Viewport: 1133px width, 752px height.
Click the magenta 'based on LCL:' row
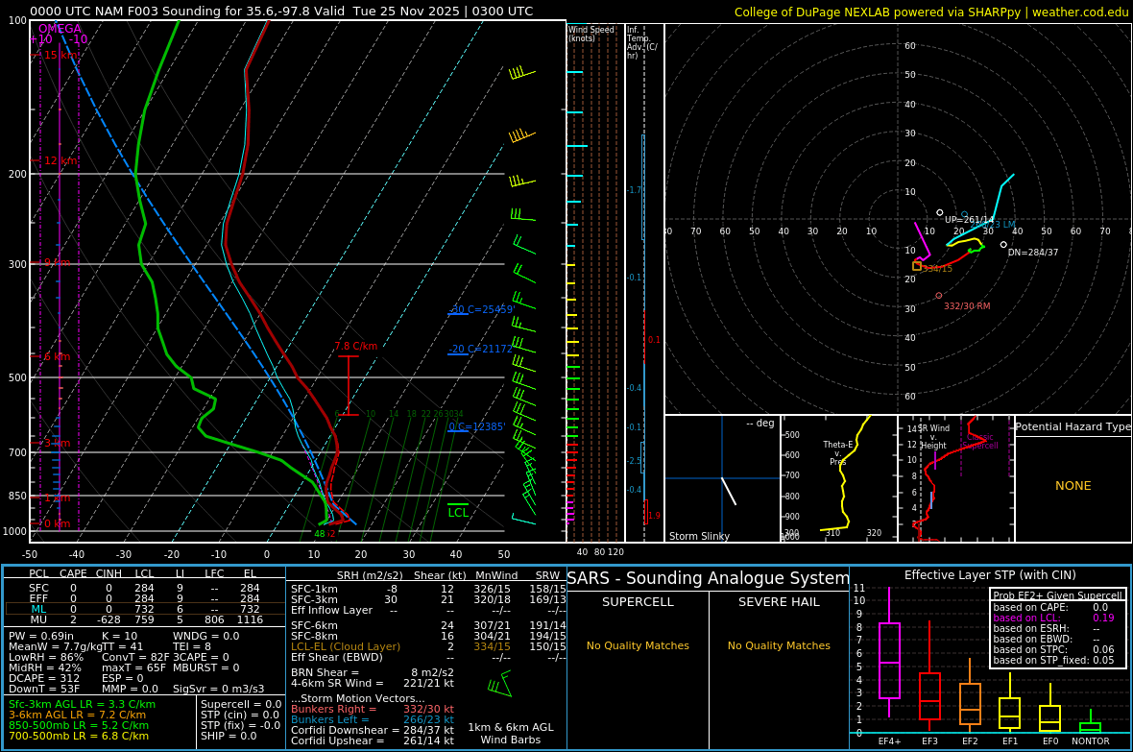click(1053, 618)
